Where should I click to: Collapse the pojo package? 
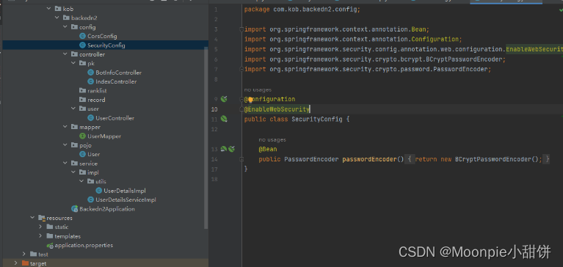[x=65, y=145]
